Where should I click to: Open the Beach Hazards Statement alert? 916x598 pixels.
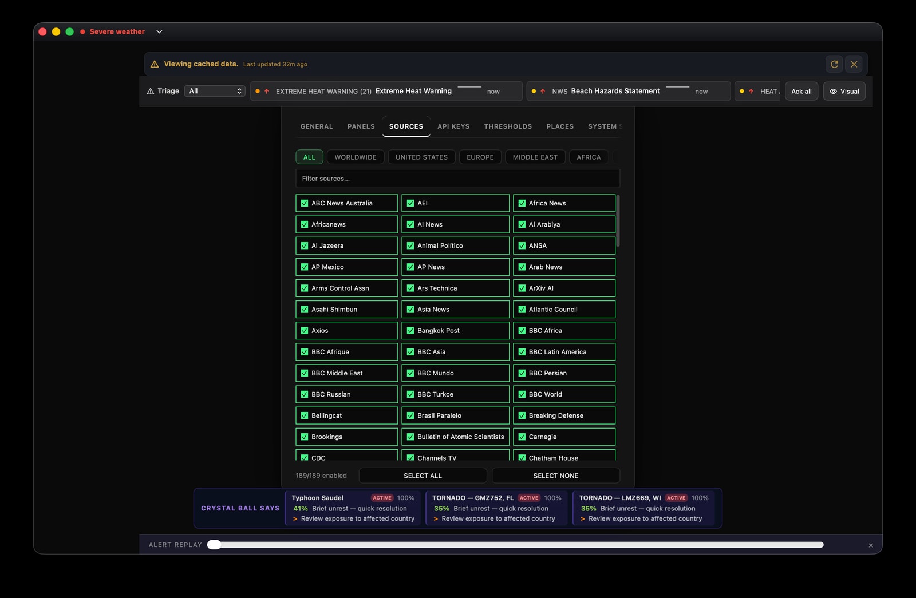[x=629, y=91]
